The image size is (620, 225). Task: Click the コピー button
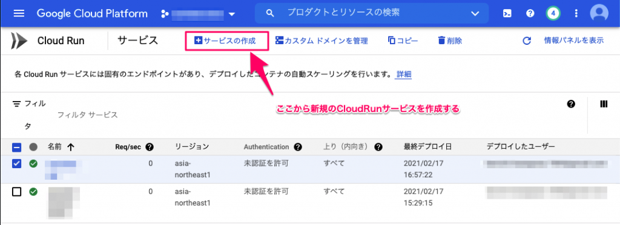tap(403, 41)
